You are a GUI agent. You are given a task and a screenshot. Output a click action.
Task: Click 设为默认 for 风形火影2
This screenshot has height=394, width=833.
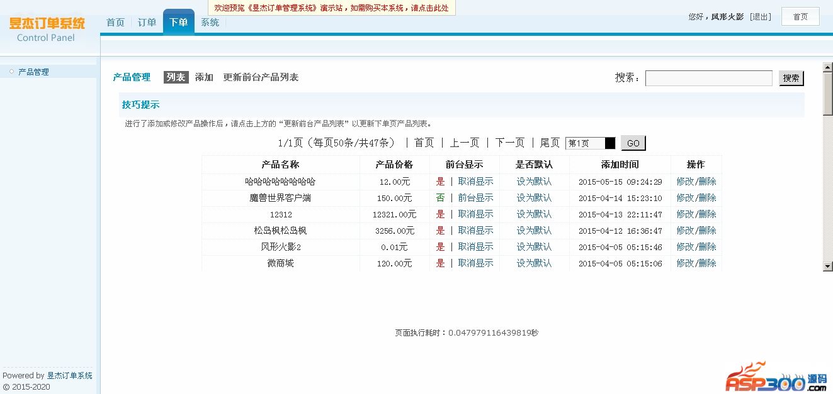point(534,247)
